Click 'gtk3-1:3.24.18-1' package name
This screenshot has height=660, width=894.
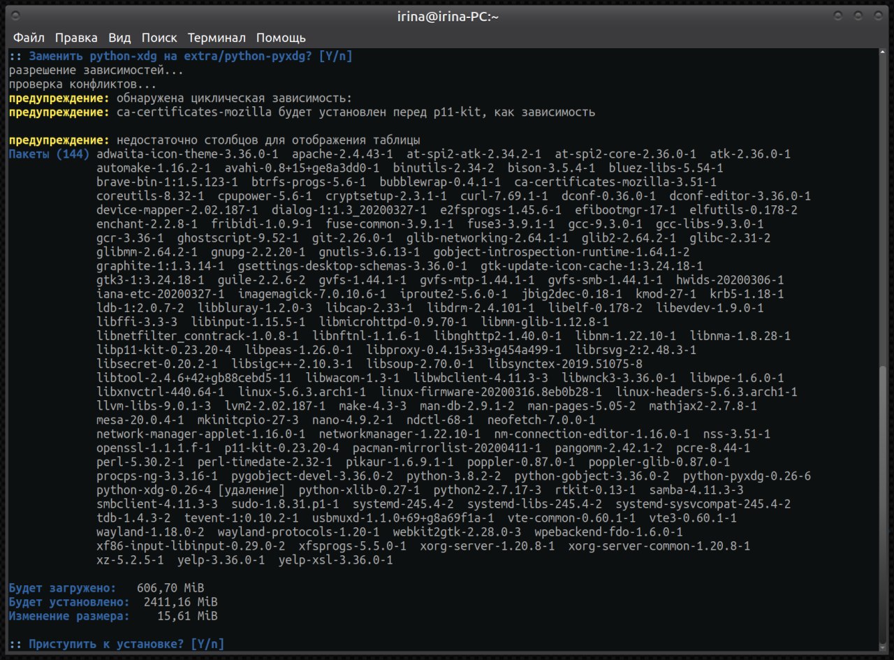[x=151, y=279]
